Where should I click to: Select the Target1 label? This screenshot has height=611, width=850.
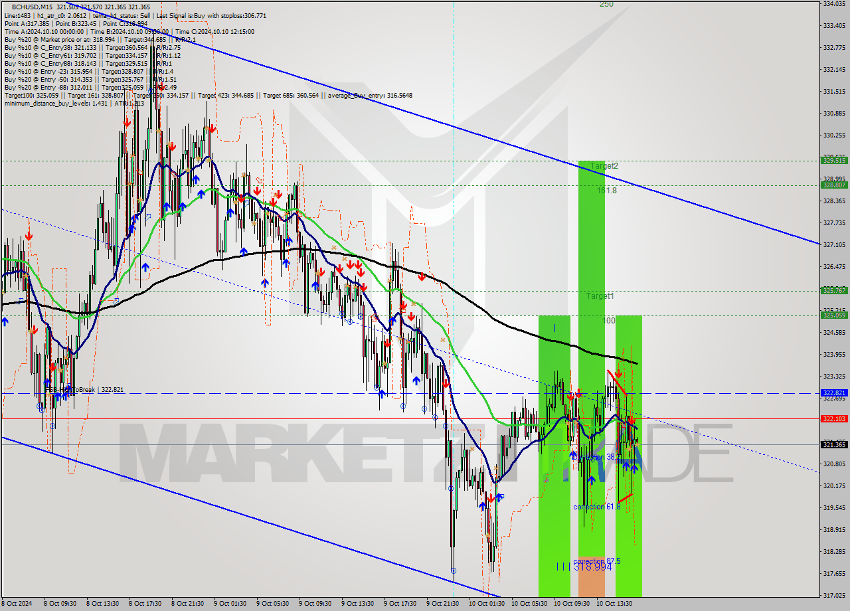pos(600,296)
